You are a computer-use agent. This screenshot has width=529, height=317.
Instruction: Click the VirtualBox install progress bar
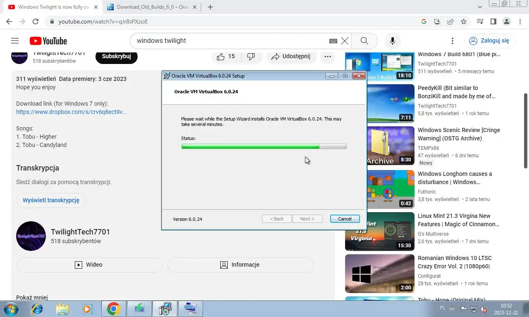(x=264, y=146)
